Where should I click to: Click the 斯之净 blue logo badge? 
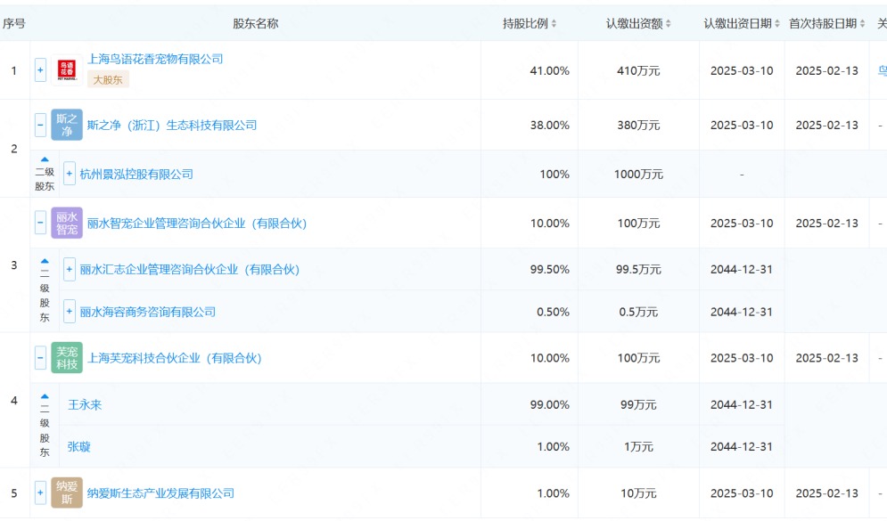click(x=67, y=125)
